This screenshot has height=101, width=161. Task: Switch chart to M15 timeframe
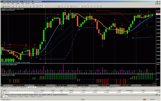[x=82, y=6]
